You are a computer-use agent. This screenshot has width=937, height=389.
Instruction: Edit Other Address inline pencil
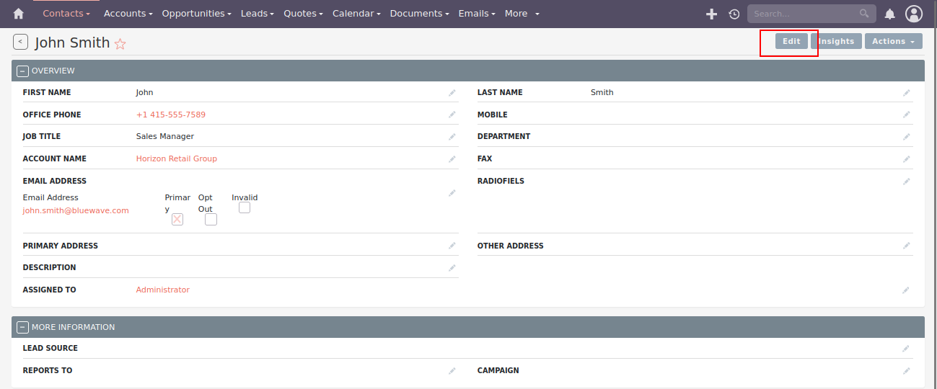pos(907,246)
